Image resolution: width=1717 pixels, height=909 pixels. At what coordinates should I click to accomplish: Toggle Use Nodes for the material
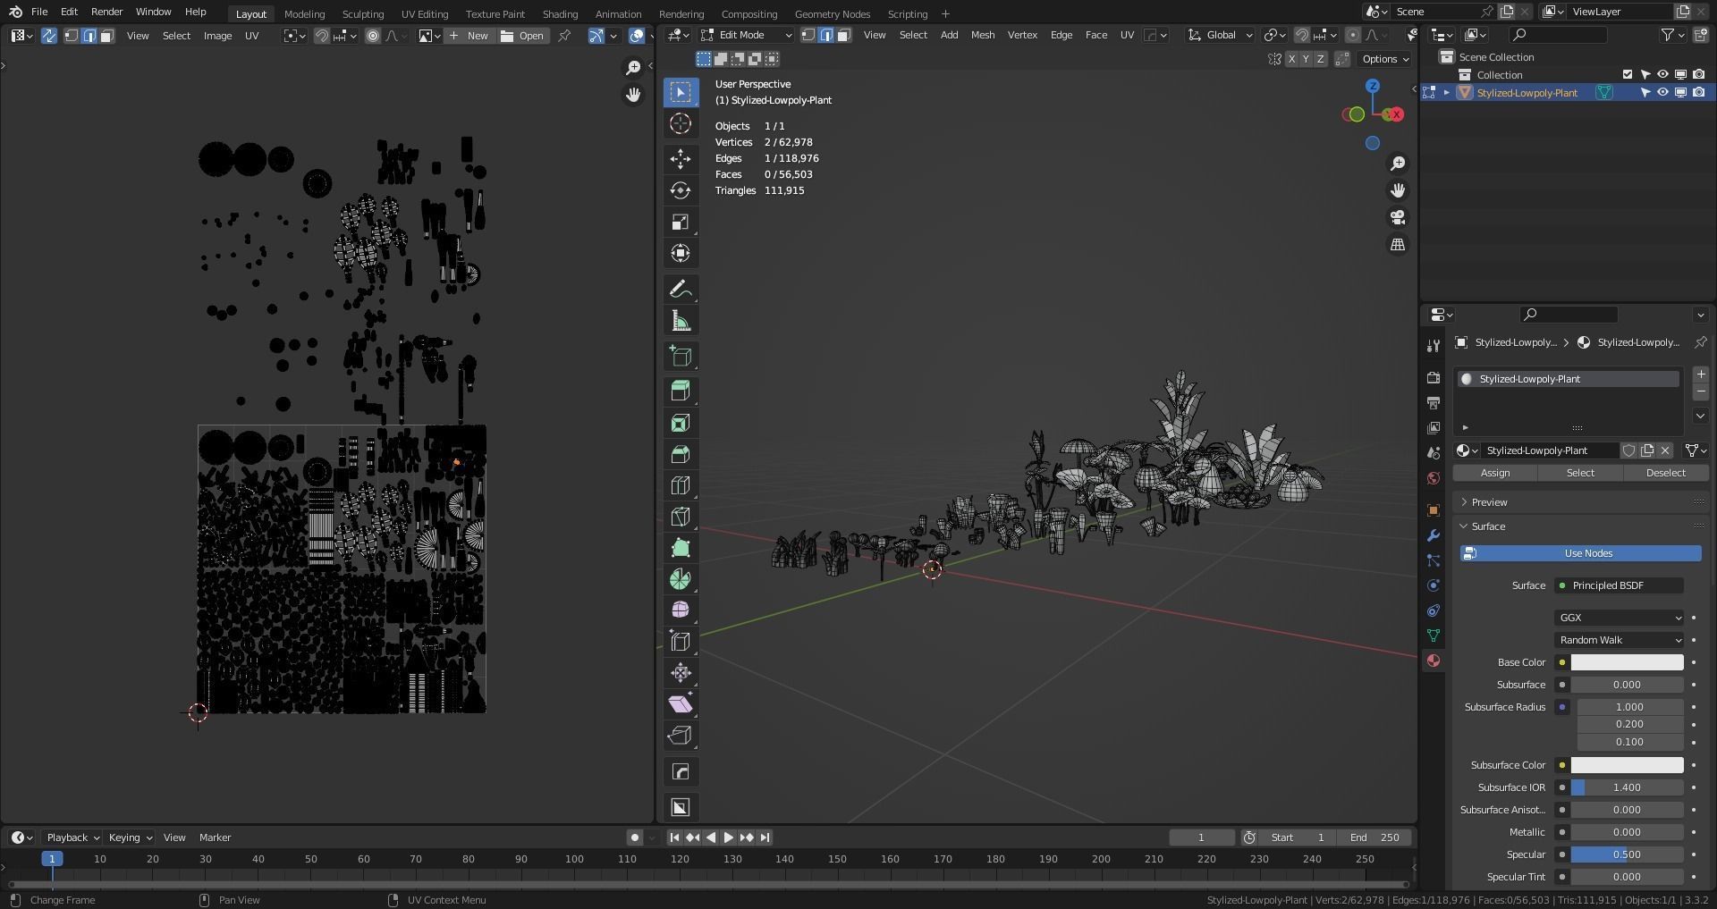click(1580, 553)
